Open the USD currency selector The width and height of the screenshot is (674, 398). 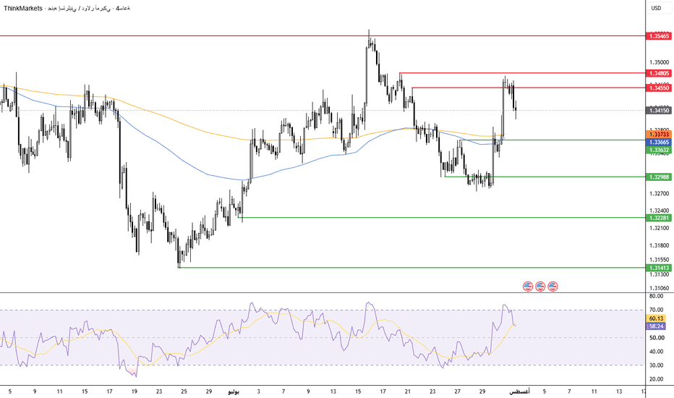[656, 8]
